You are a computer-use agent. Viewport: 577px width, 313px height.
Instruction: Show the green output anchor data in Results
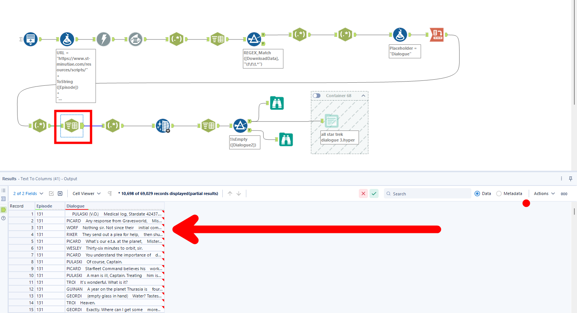(x=3, y=209)
